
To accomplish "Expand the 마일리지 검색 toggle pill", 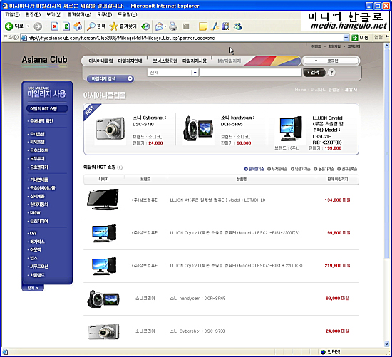I will coord(110,78).
